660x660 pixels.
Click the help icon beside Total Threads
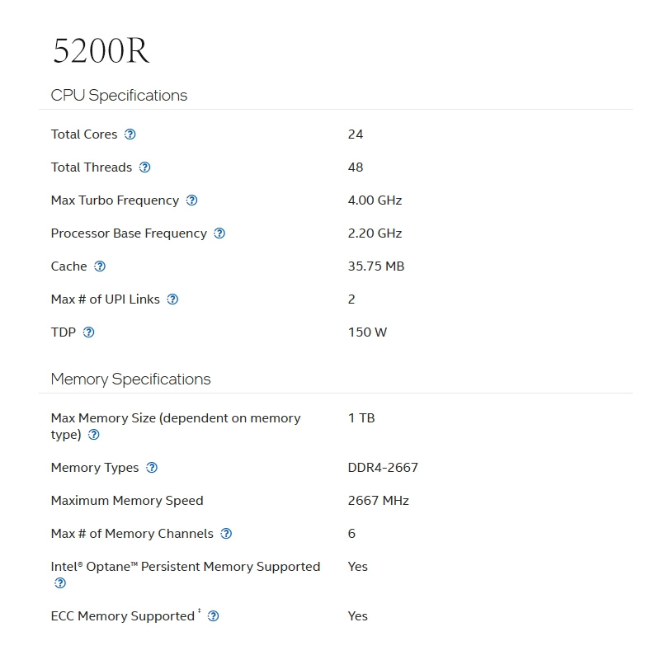coord(145,167)
